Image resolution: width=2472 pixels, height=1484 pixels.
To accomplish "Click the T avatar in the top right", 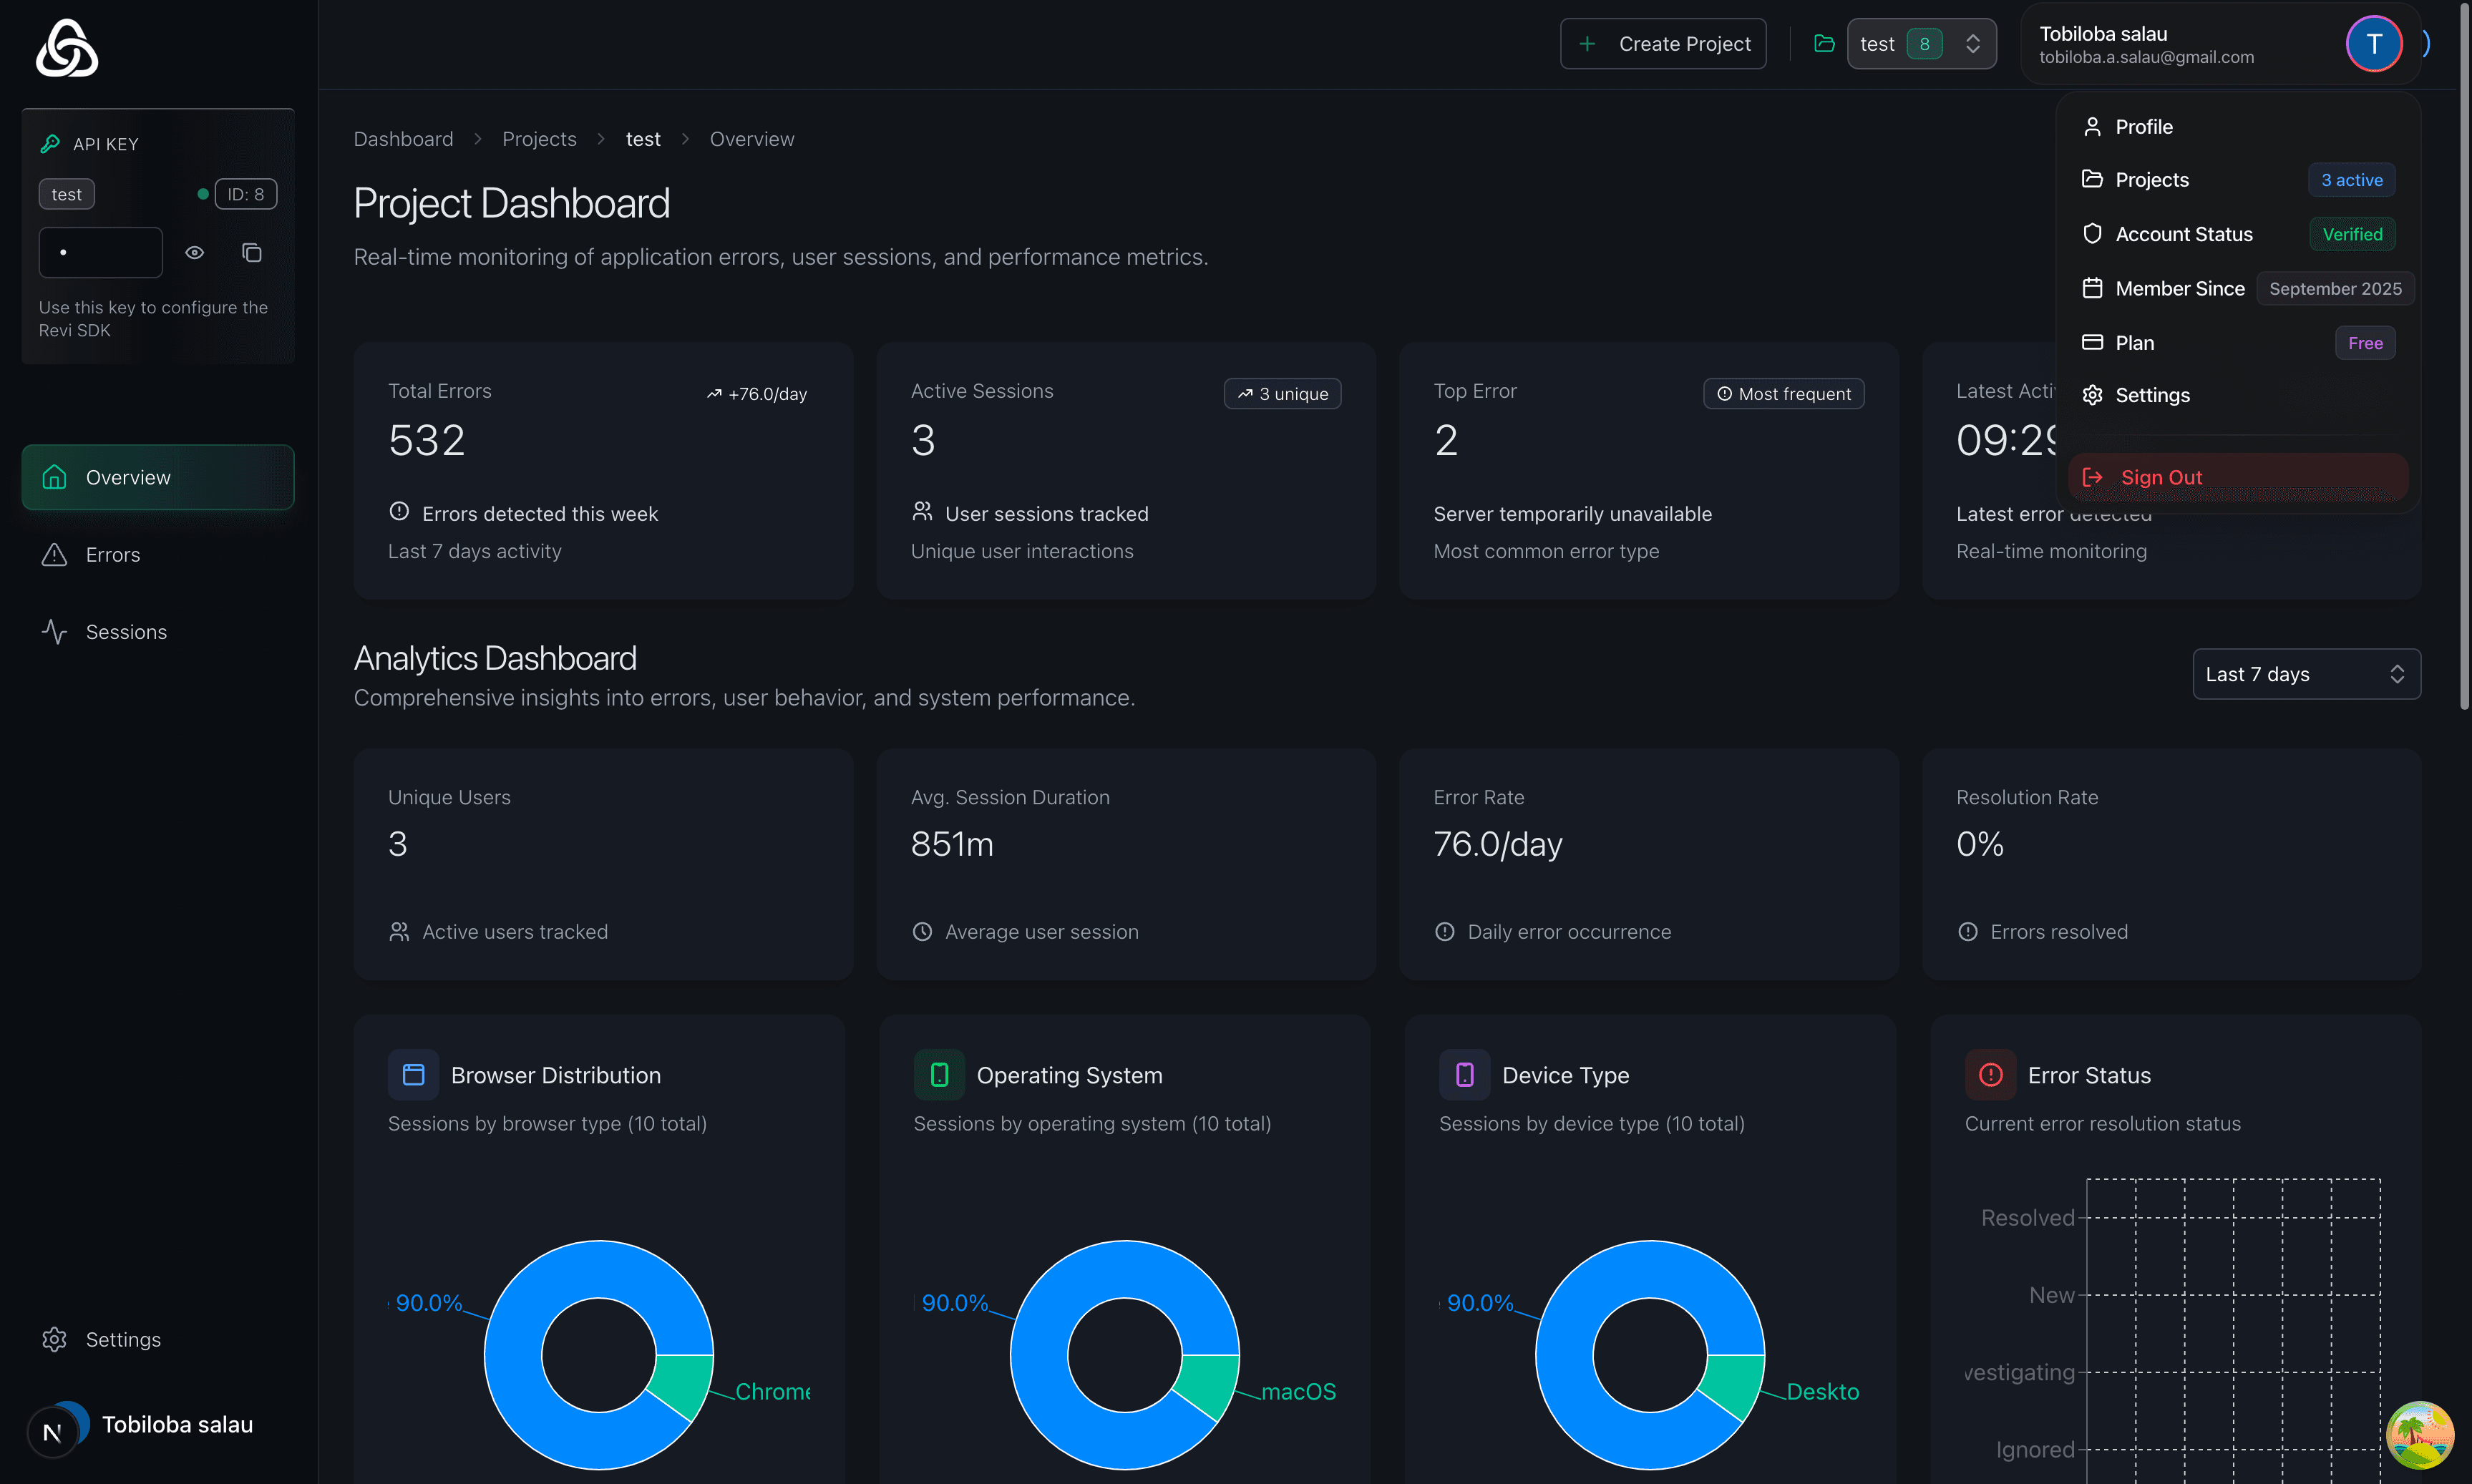I will pos(2372,43).
